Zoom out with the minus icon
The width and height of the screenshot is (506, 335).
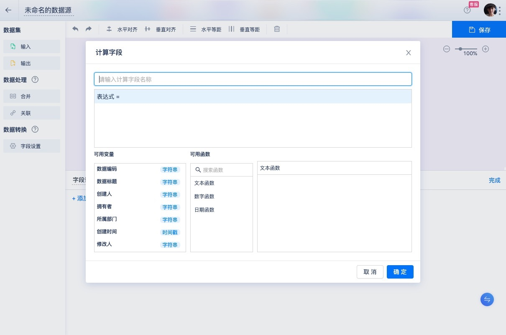coord(447,49)
